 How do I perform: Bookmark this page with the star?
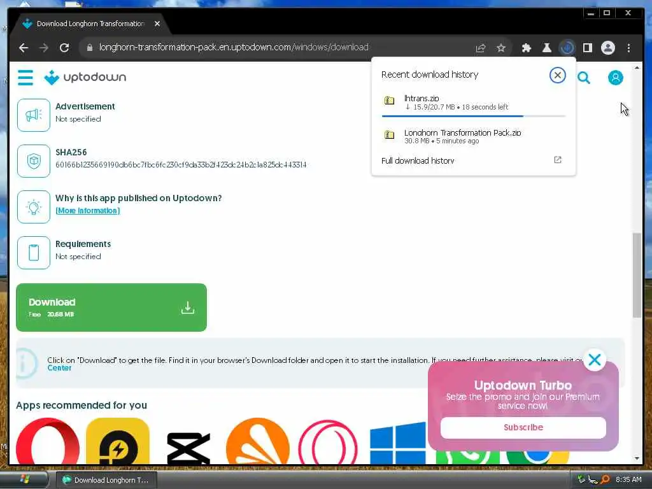click(x=501, y=48)
